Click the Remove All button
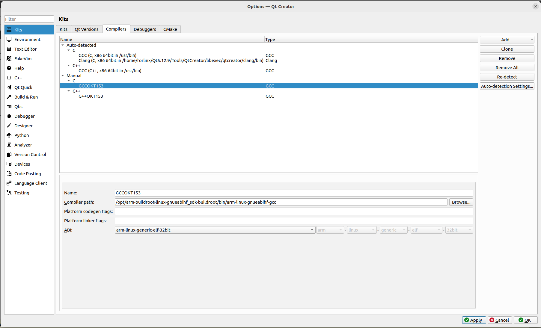The height and width of the screenshot is (328, 541). [x=507, y=67]
